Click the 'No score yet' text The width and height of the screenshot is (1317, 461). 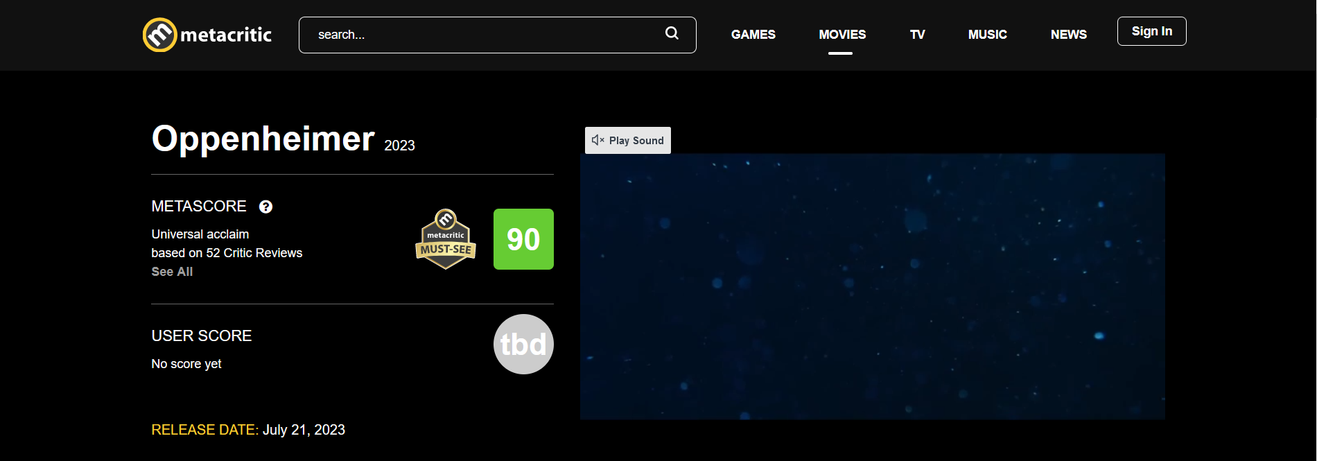coord(186,364)
